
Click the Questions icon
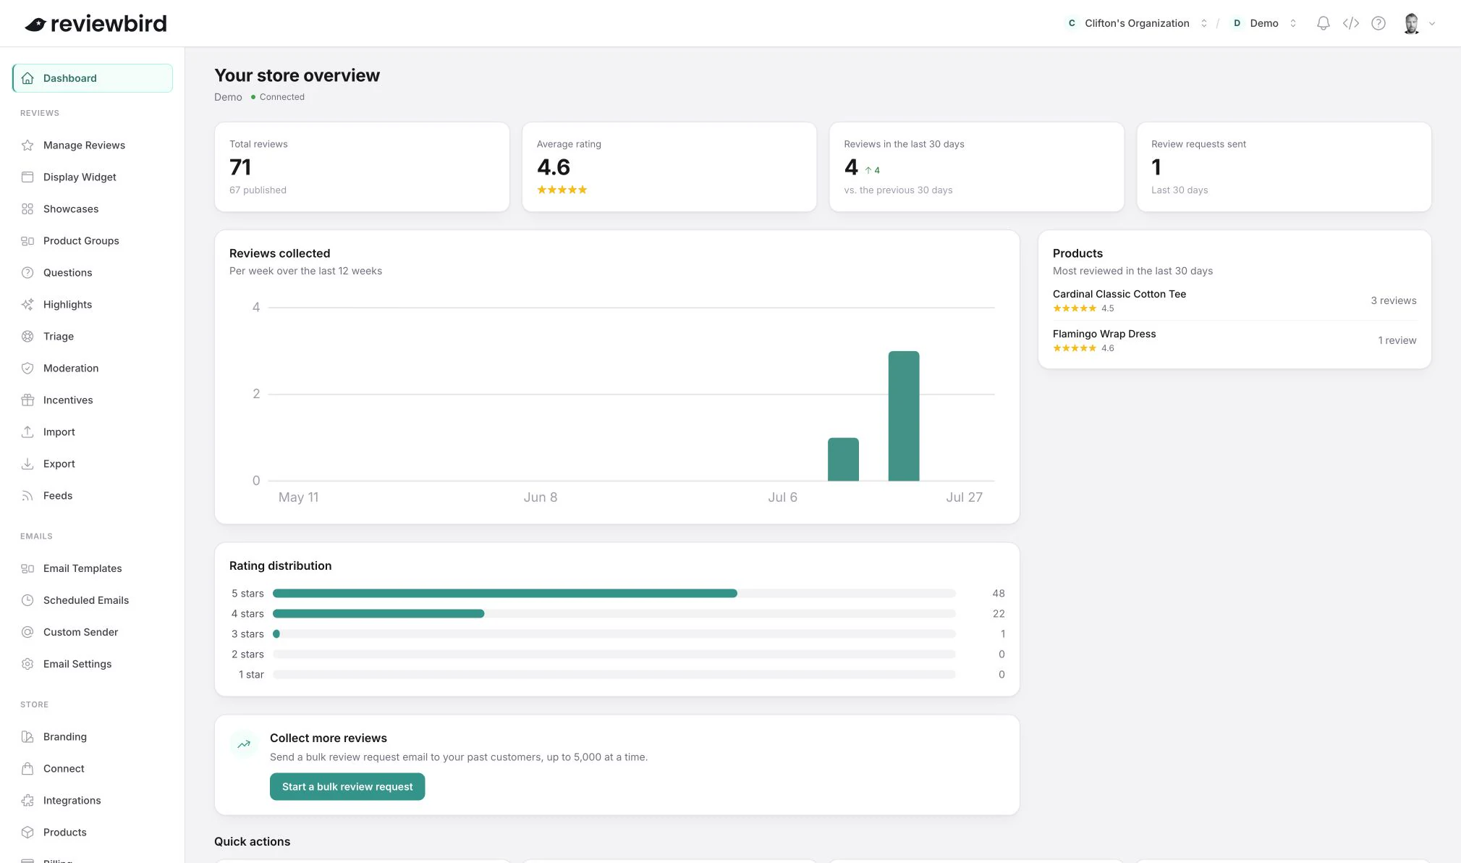27,272
